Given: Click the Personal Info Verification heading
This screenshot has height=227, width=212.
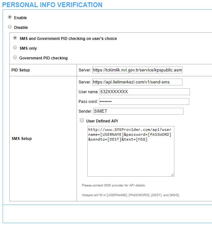Looking at the screenshot, I should (52, 5).
